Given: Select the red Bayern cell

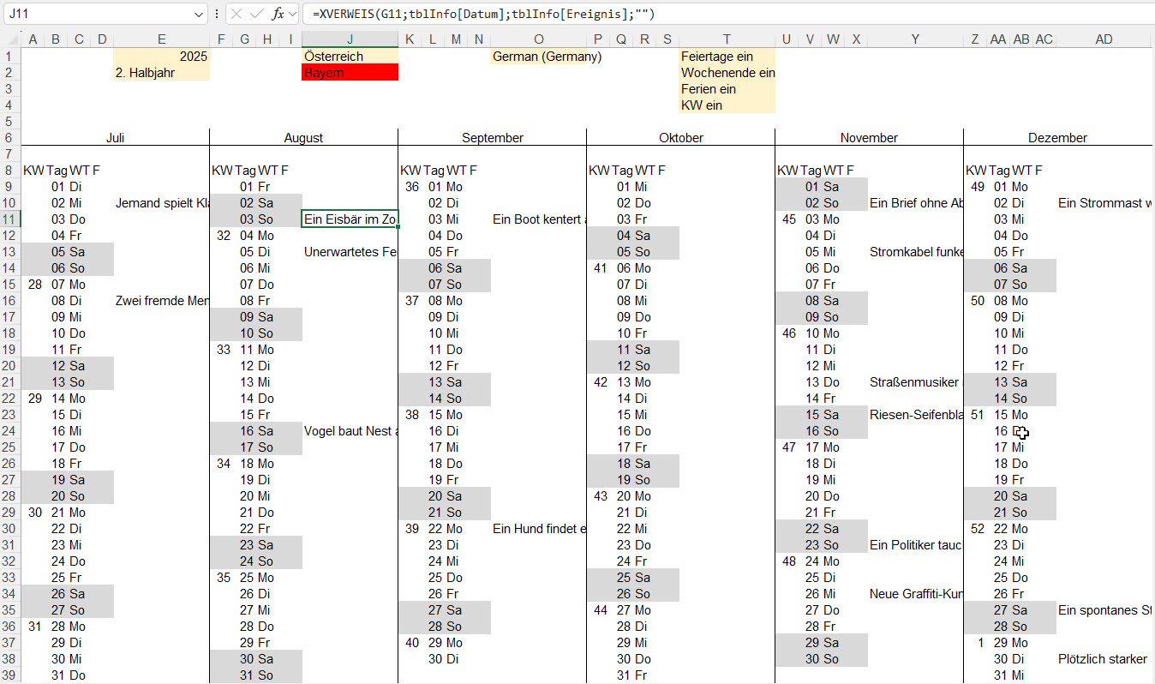Looking at the screenshot, I should pyautogui.click(x=350, y=73).
